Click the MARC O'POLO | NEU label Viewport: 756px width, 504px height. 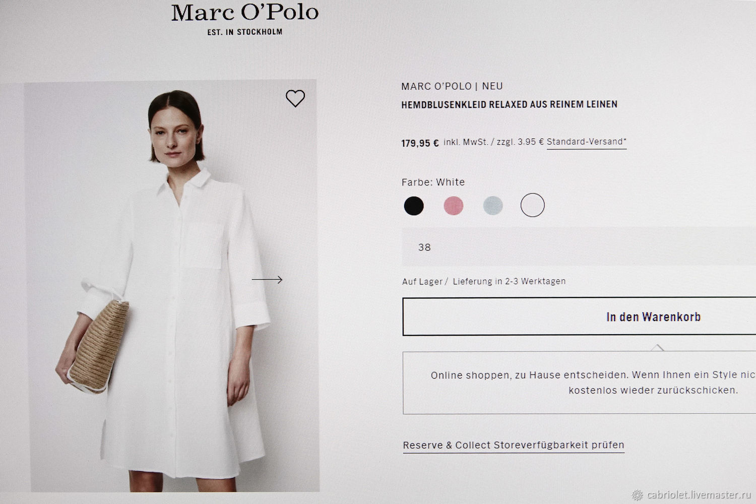452,86
